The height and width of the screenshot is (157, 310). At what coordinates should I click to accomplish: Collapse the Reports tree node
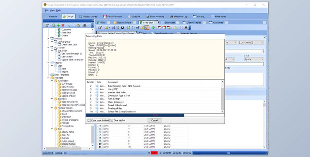click(48, 63)
